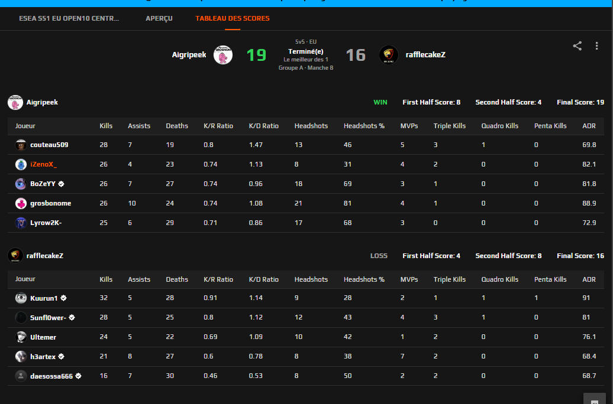Image resolution: width=613 pixels, height=404 pixels.
Task: Click Ultemer's avatar
Action: pos(21,337)
